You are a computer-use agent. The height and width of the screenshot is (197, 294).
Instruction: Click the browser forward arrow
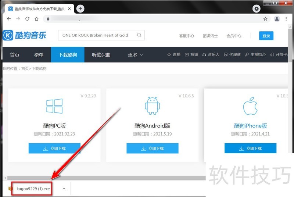[18, 18]
